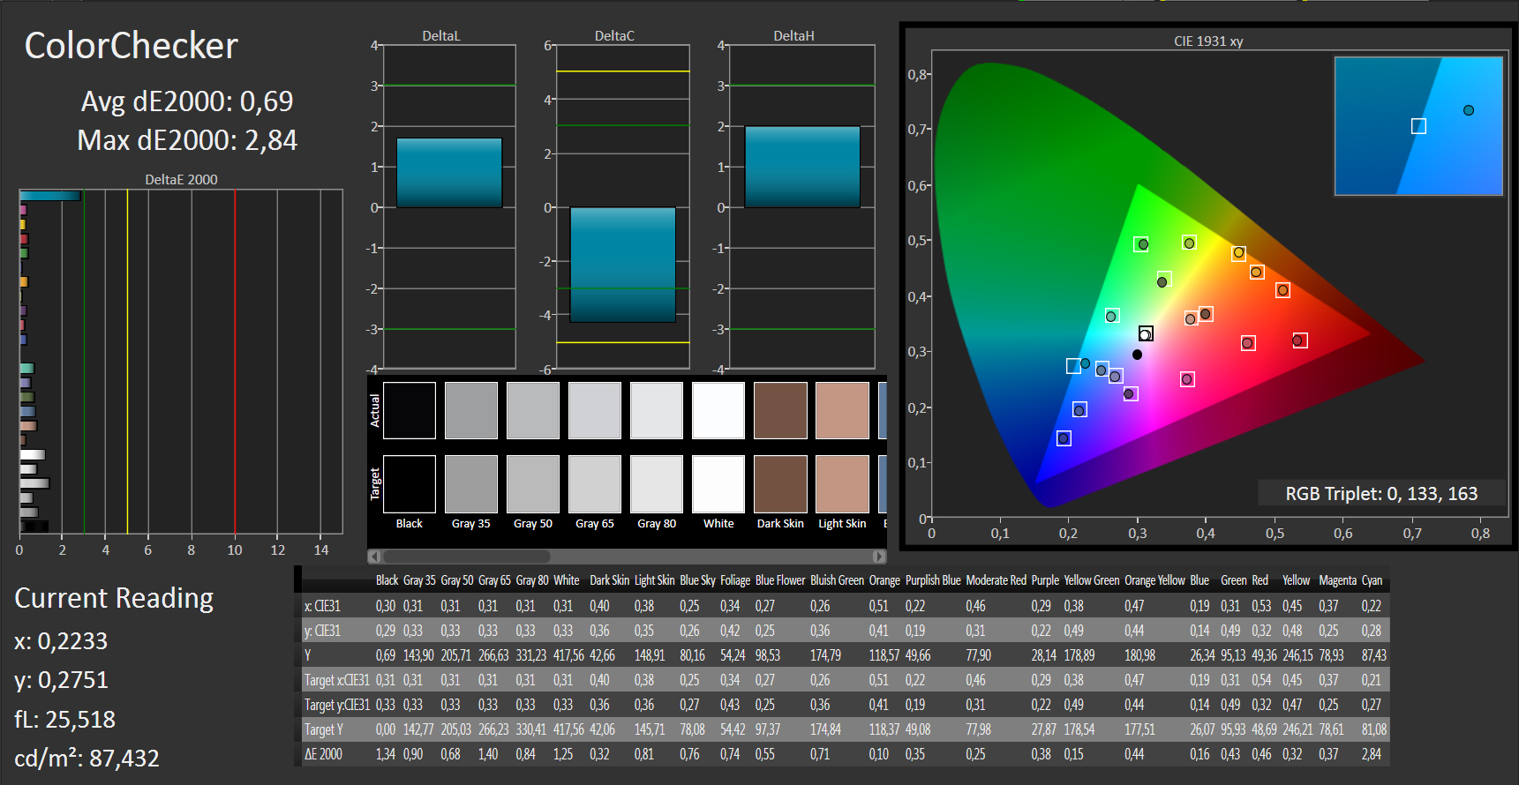Select the Actual Gray 35 swatch
The width and height of the screenshot is (1519, 785).
coord(471,410)
